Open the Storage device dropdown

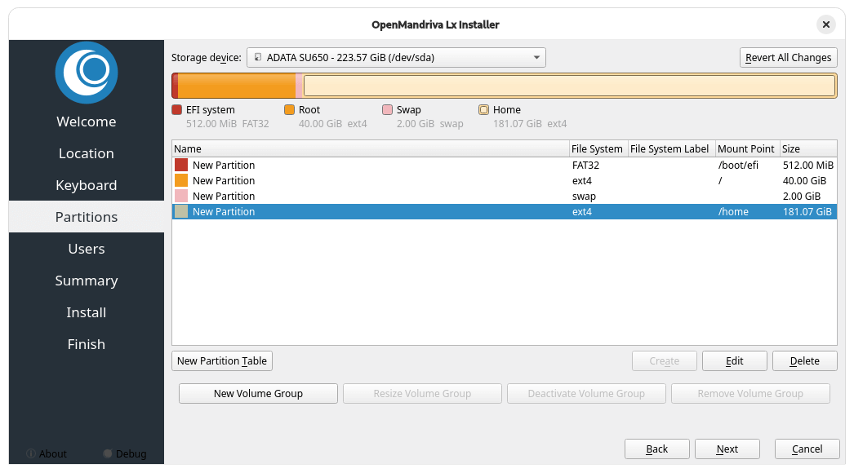(396, 58)
